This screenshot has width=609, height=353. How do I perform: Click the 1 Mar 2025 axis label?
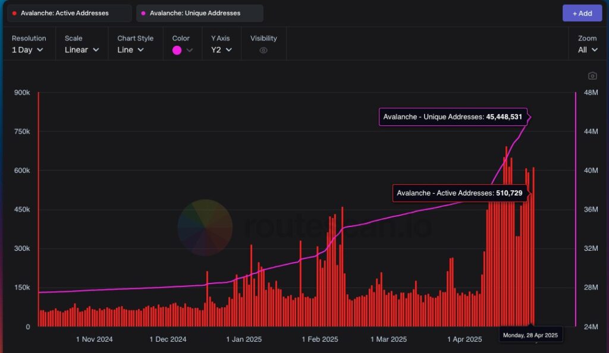(388, 339)
